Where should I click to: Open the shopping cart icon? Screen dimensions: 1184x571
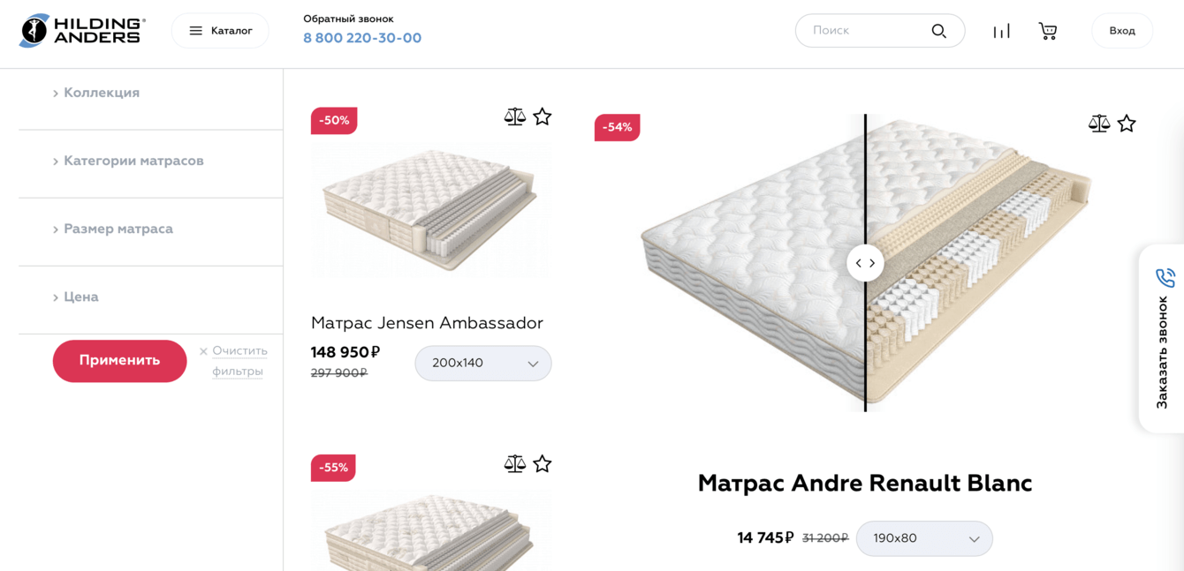tap(1047, 30)
